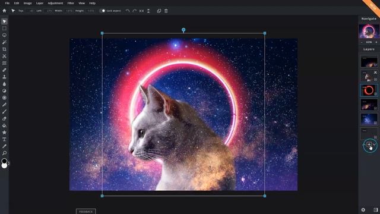Flip layer vertically

click(148, 11)
